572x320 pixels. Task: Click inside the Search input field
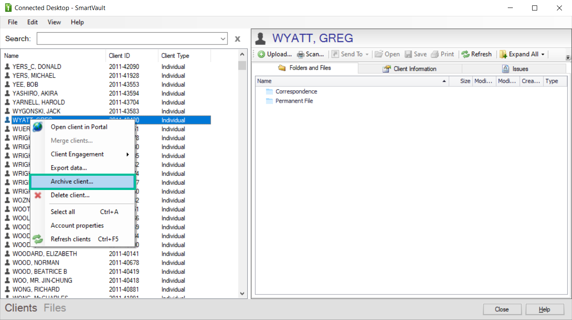click(126, 38)
